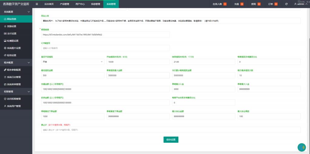
Task: Open 奖励设置 in the sidebar
Action: tap(12, 26)
